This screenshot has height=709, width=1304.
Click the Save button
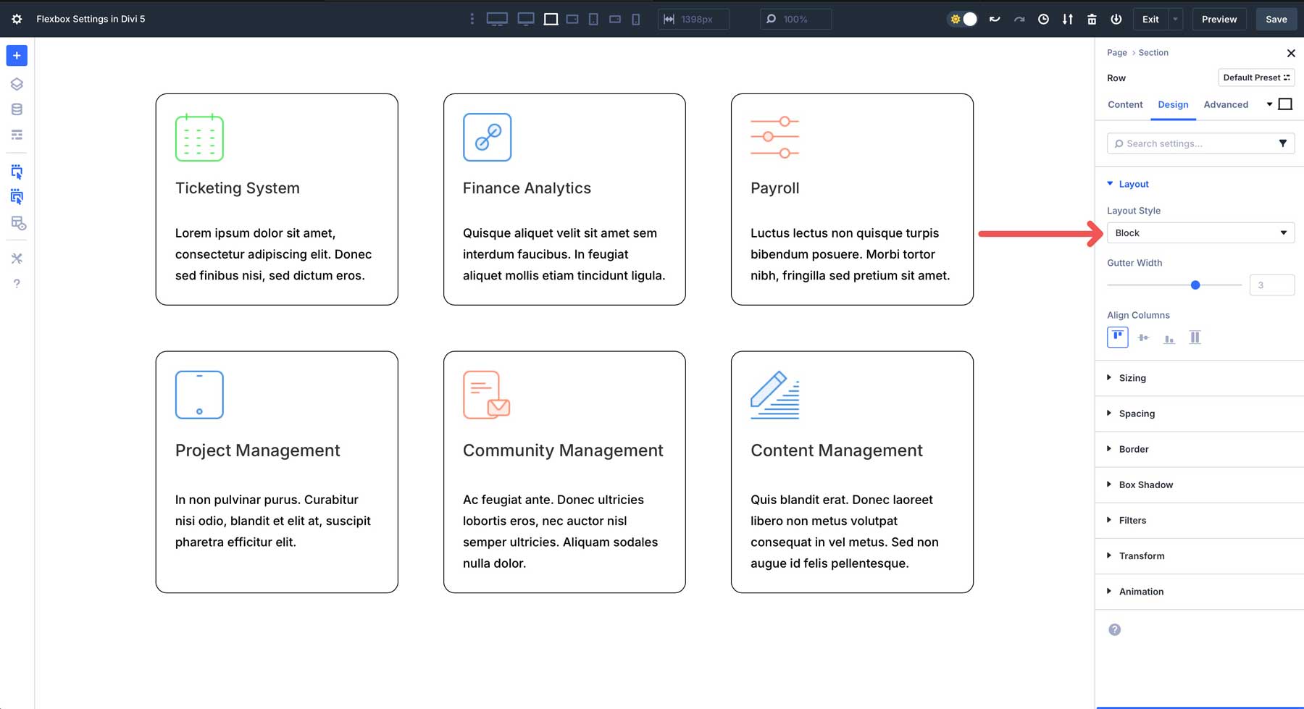pos(1276,19)
